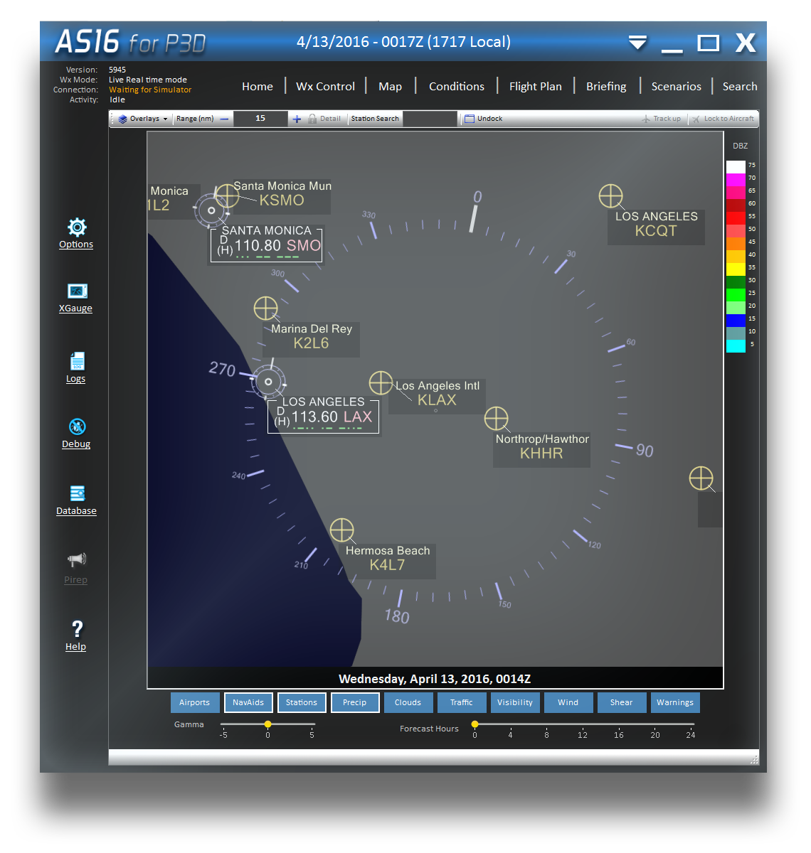This screenshot has height=853, width=811.
Task: Open the Conditions page
Action: point(456,87)
